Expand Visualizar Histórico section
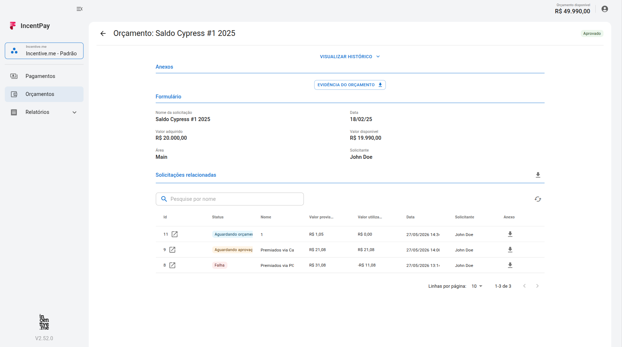The height and width of the screenshot is (347, 622). click(x=350, y=57)
